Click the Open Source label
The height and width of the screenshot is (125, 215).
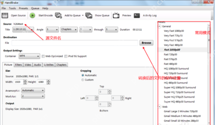[18, 16]
